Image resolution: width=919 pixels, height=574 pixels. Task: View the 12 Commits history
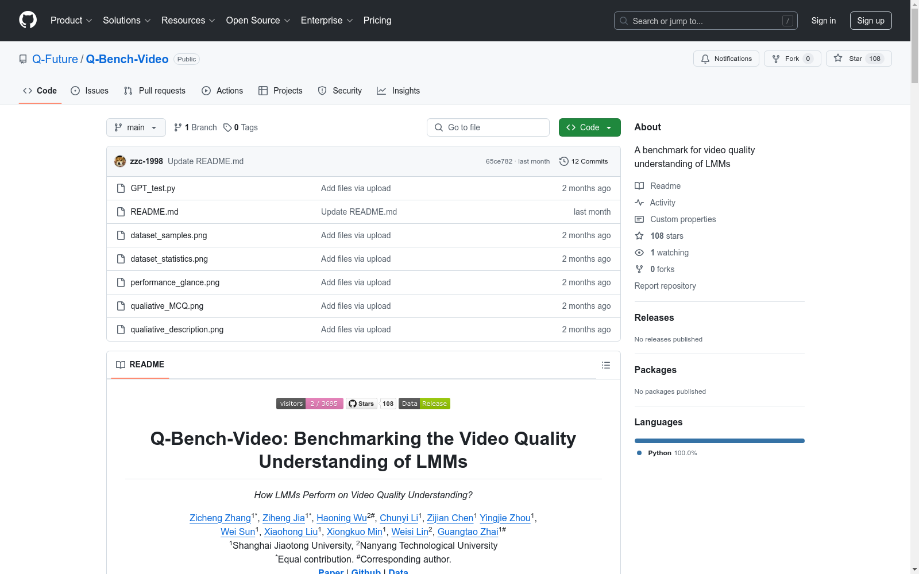(x=584, y=161)
